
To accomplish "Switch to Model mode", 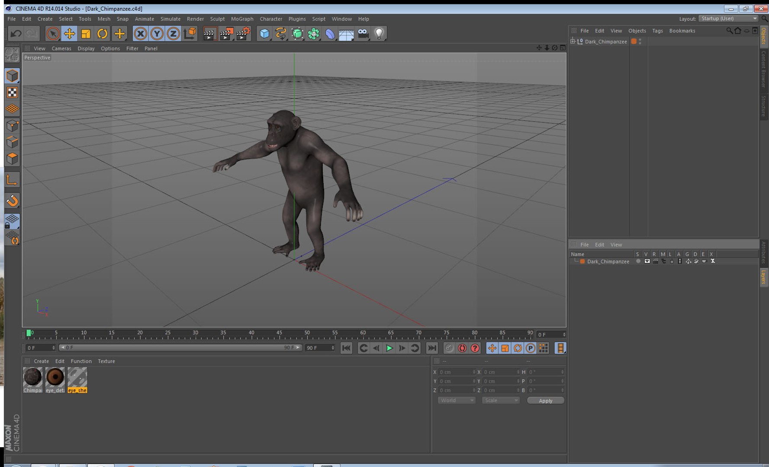I will [12, 76].
